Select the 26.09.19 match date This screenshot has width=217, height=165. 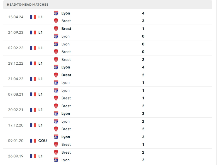click(15, 156)
